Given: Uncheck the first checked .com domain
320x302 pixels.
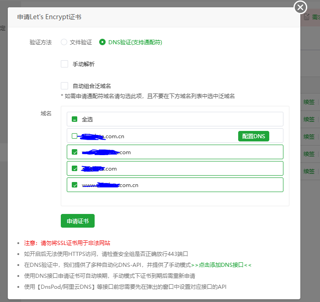Looking at the screenshot, I should 75,152.
